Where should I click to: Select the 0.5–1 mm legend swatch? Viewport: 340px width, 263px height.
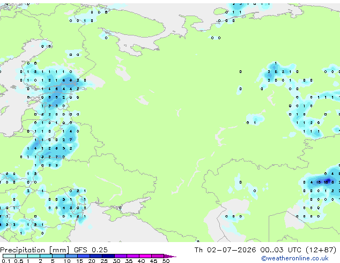(x=21, y=256)
